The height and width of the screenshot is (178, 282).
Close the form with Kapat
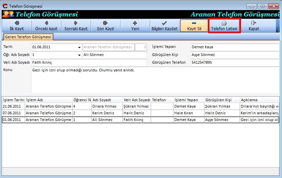pyautogui.click(x=253, y=25)
